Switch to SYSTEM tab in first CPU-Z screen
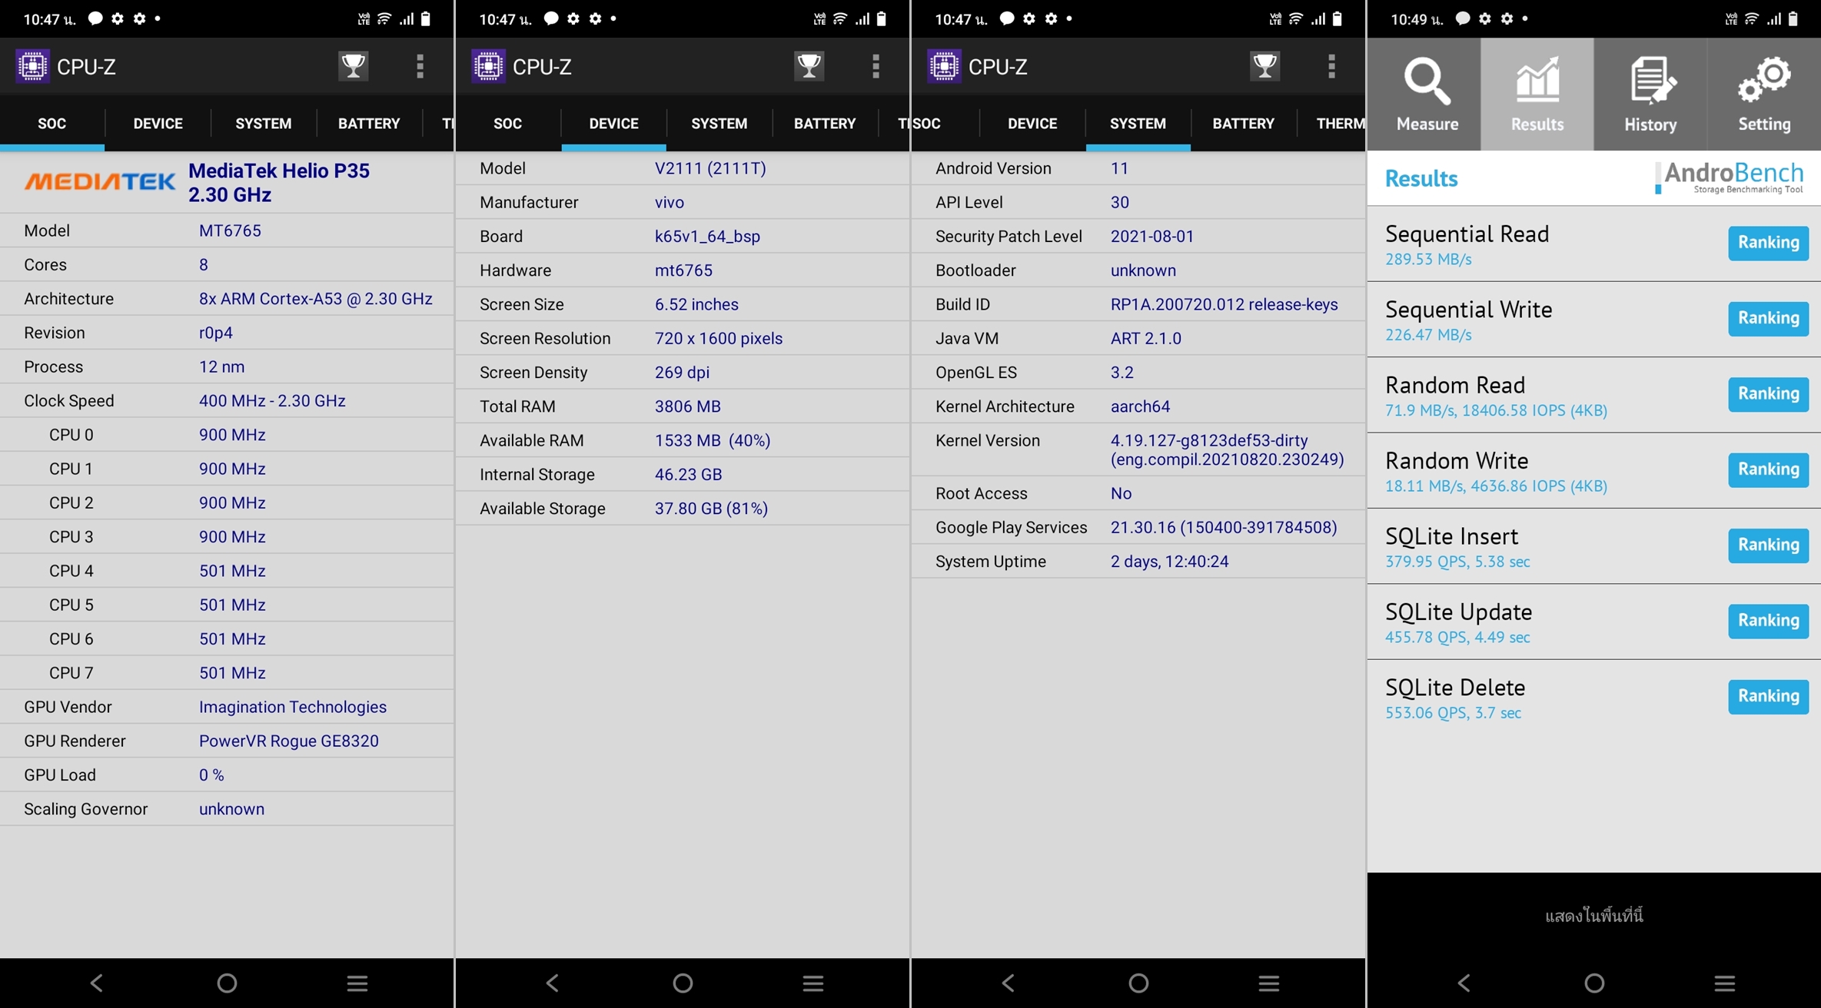 click(263, 123)
